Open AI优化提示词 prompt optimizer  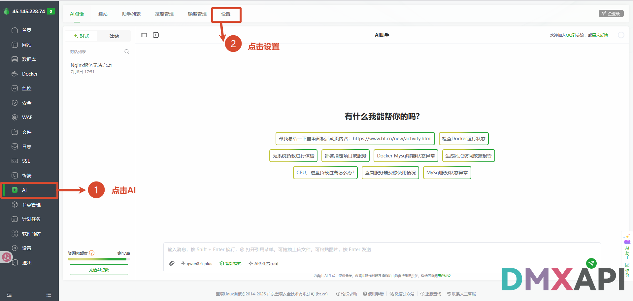coord(263,263)
